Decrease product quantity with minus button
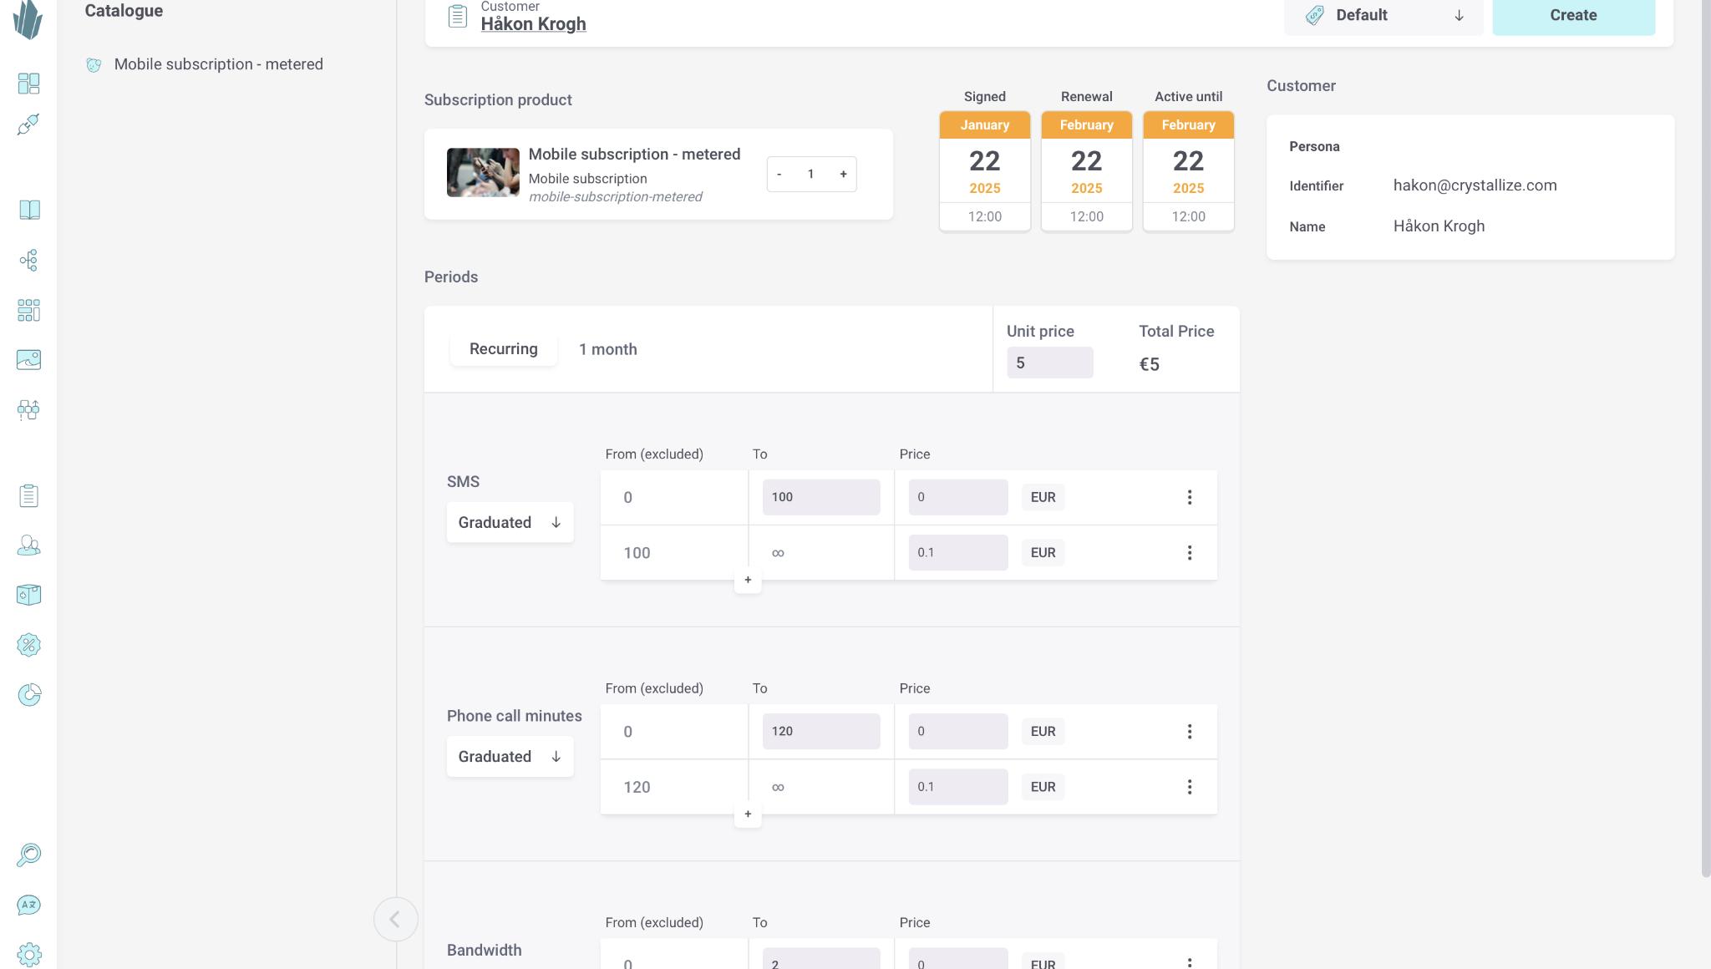 (x=779, y=174)
